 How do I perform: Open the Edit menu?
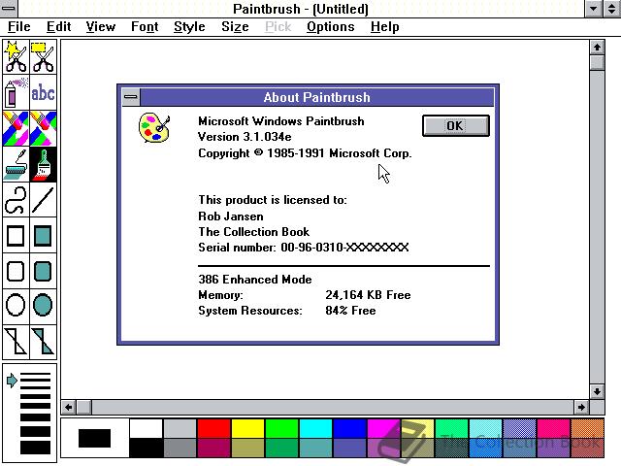(x=58, y=26)
